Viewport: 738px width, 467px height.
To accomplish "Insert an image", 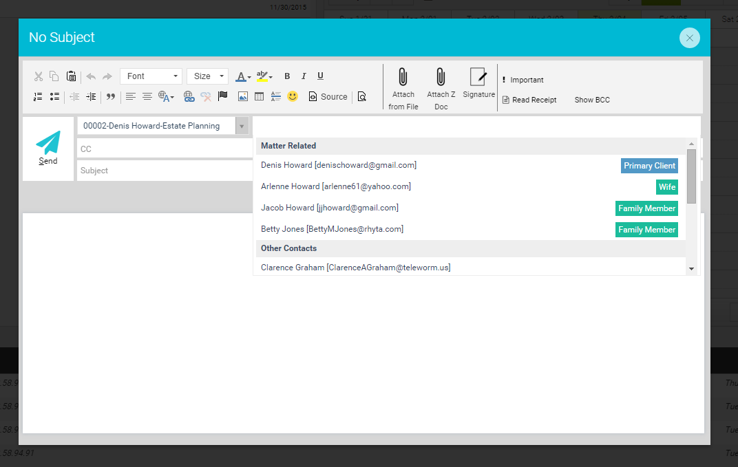I will pyautogui.click(x=243, y=97).
